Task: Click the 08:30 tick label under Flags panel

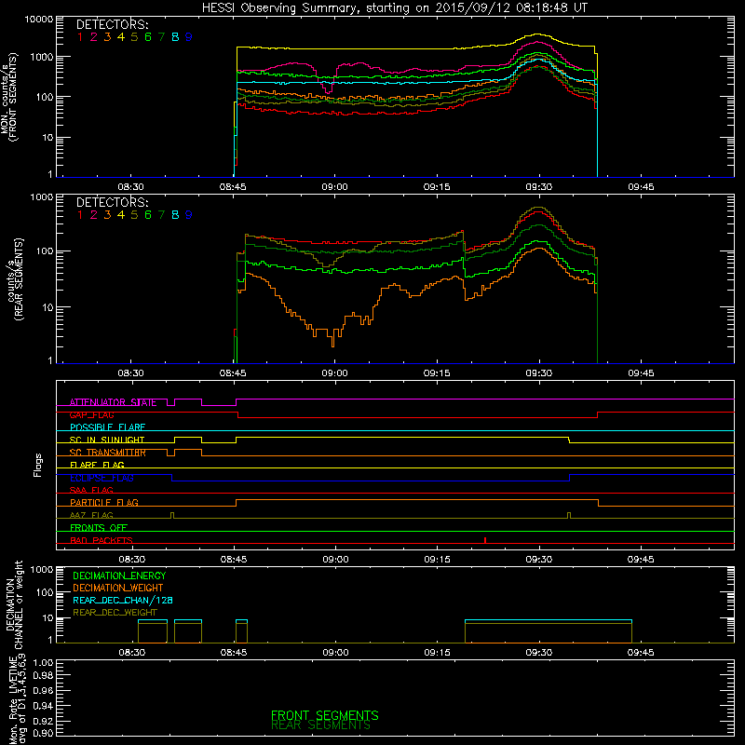Action: (x=131, y=560)
